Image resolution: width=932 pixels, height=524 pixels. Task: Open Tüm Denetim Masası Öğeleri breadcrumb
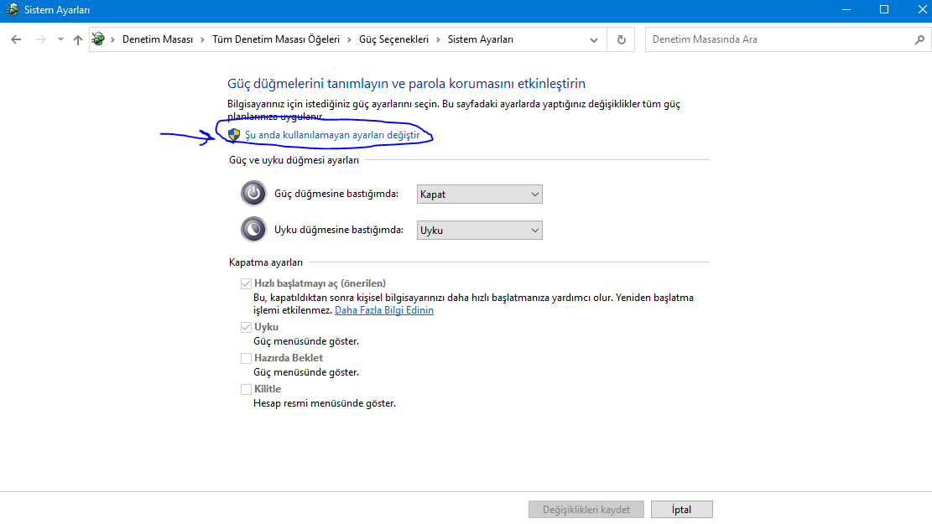tap(276, 39)
